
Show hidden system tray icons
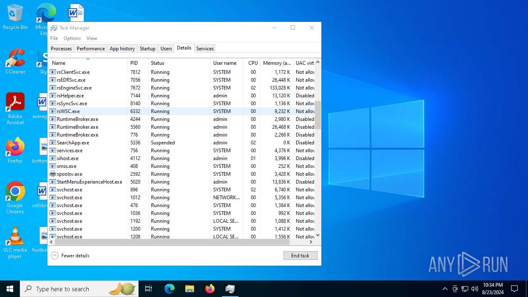(x=445, y=289)
